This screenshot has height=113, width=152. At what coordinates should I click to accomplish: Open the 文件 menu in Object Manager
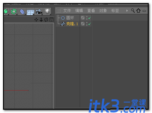(67, 10)
